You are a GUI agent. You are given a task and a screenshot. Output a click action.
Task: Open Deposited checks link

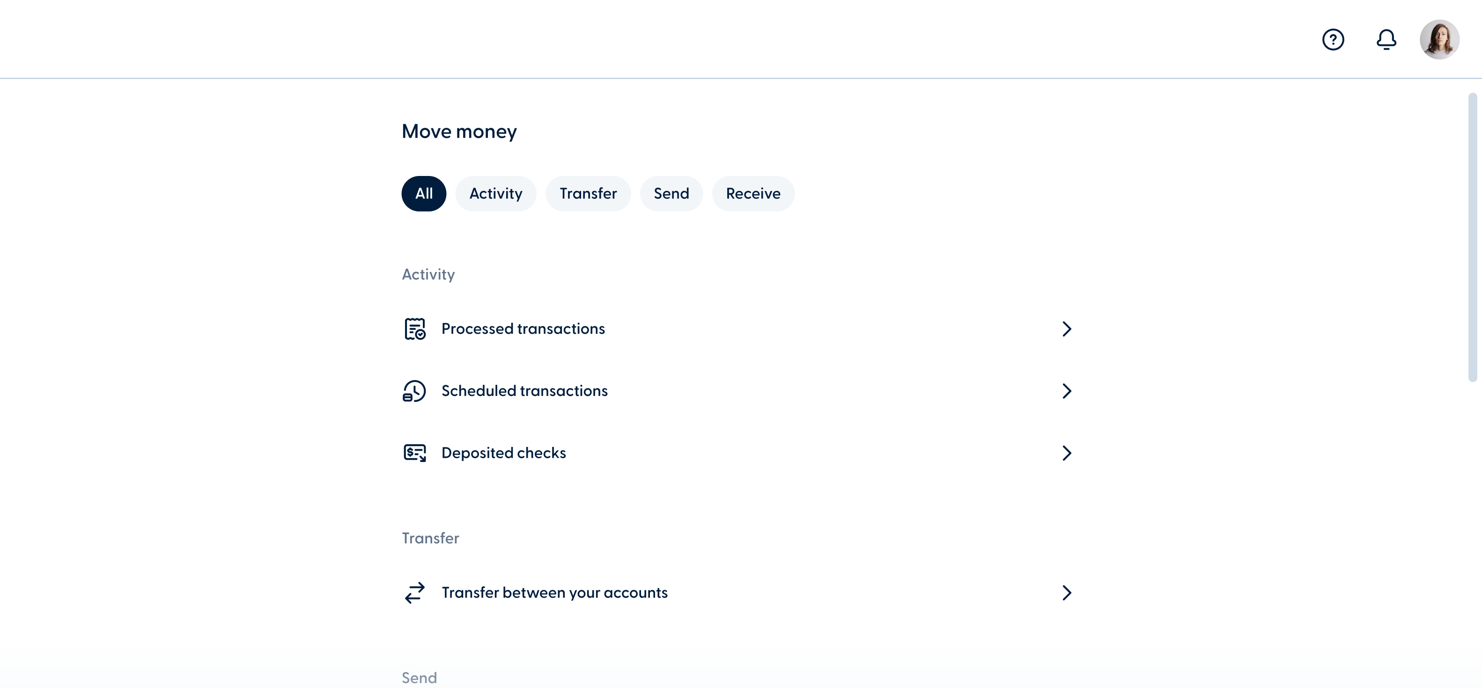pyautogui.click(x=738, y=453)
